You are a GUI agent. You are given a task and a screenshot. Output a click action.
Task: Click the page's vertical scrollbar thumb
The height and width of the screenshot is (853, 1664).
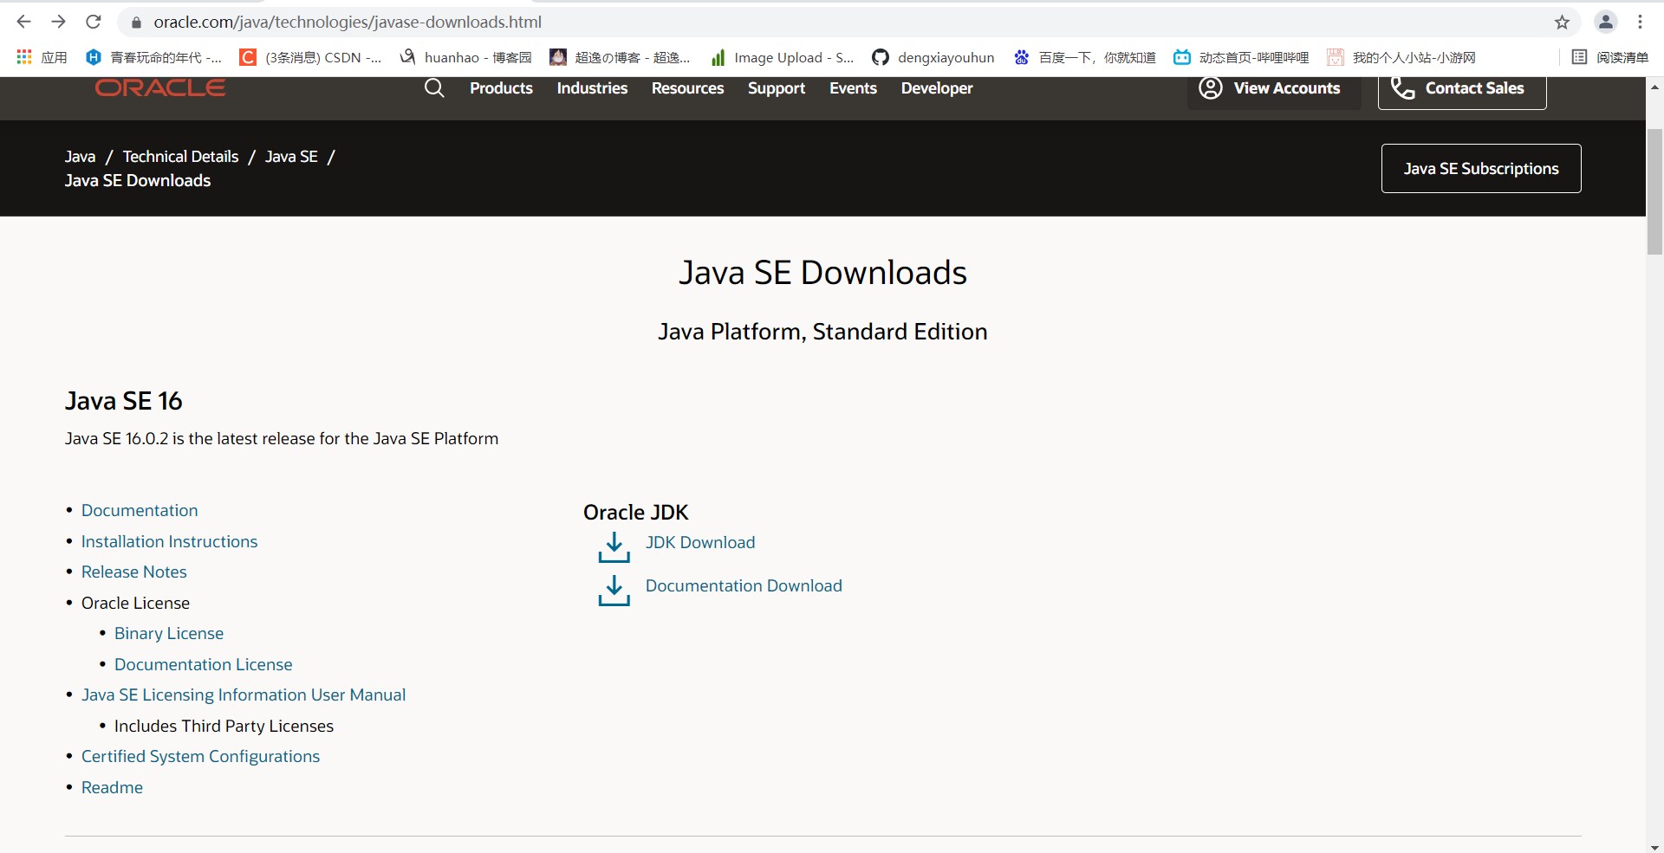[1654, 191]
